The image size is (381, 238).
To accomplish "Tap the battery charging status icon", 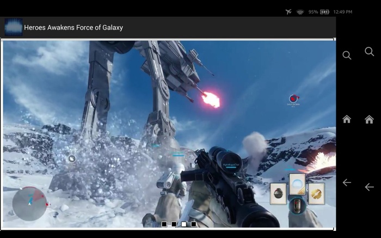I will click(324, 12).
